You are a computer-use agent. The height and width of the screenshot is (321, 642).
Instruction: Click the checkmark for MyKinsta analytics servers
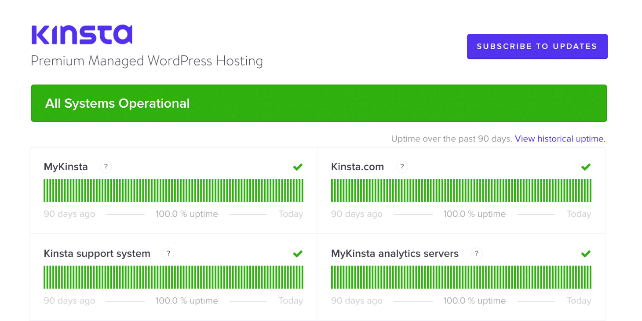pos(586,254)
